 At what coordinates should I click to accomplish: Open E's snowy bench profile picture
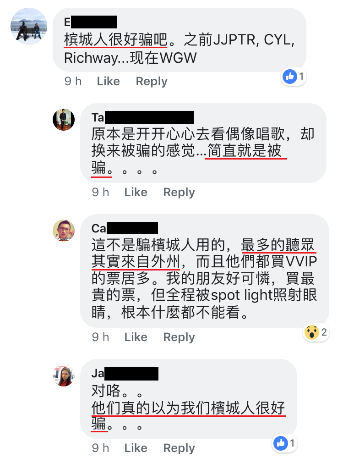point(28,26)
